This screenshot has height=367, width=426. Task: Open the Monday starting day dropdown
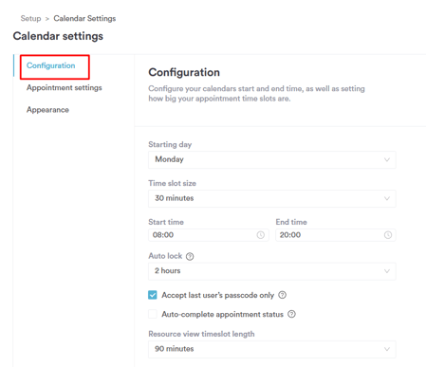[x=272, y=159]
